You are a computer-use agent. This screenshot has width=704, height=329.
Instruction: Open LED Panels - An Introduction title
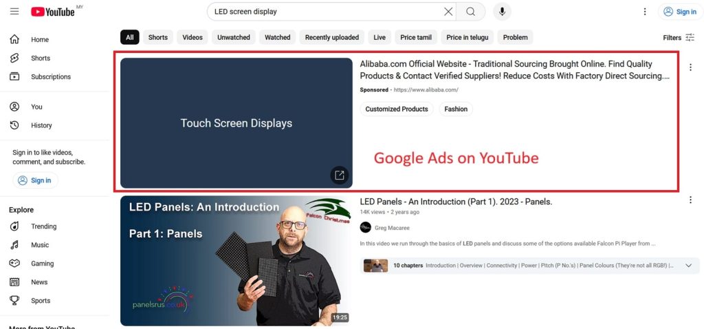(x=456, y=202)
